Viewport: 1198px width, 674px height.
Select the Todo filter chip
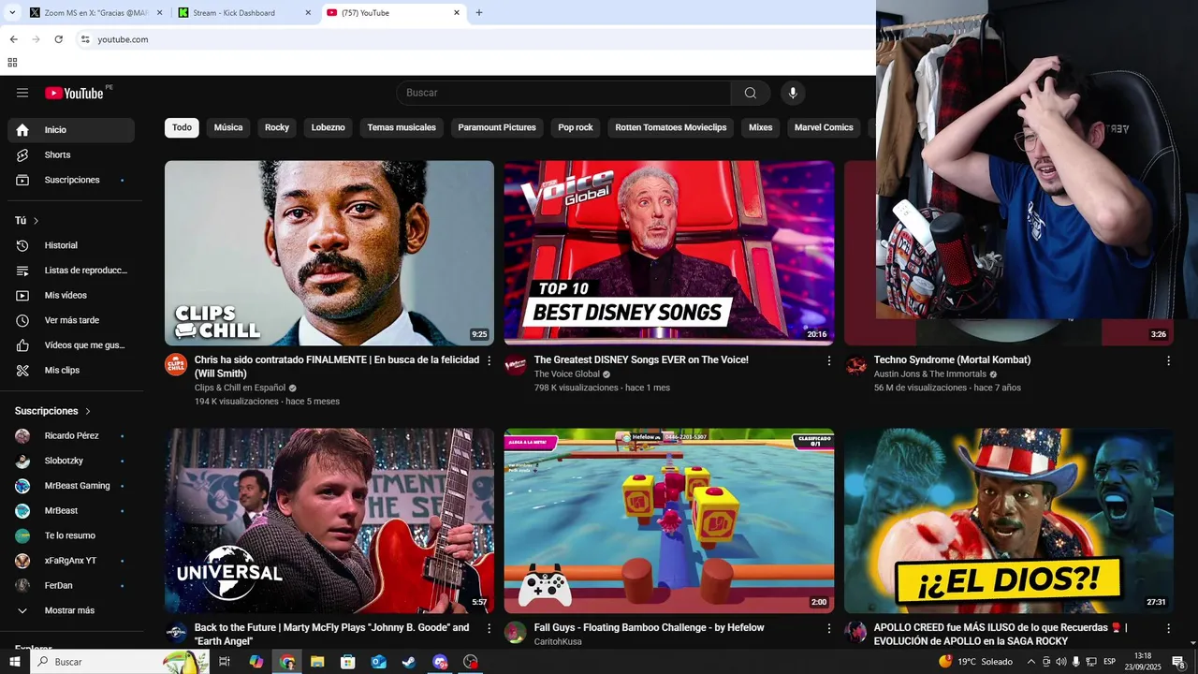pyautogui.click(x=182, y=127)
